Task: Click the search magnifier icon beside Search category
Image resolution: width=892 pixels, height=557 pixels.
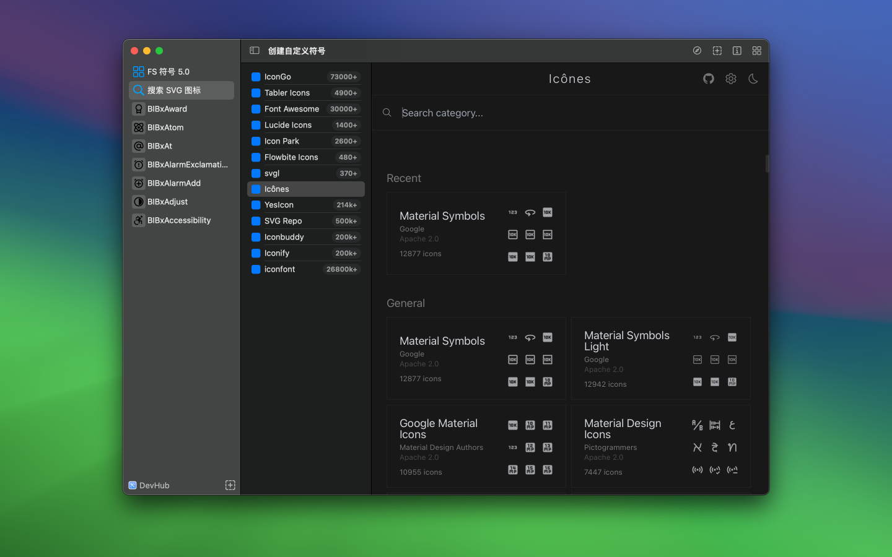Action: [x=387, y=113]
